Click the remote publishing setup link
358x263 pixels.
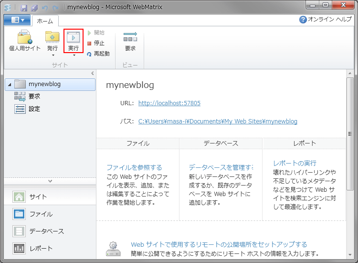pos(219,244)
